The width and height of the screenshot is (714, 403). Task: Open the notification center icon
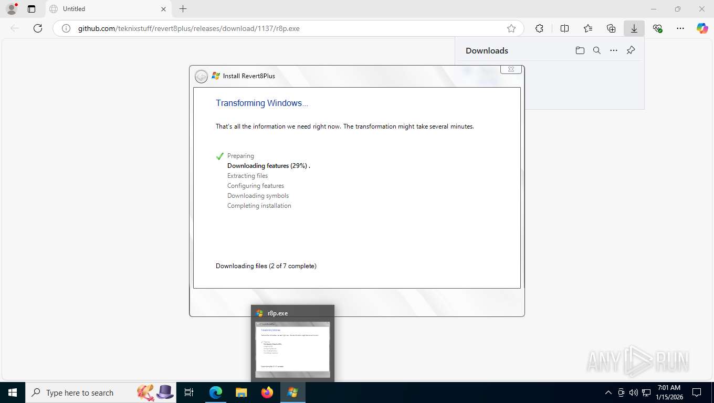(x=697, y=393)
